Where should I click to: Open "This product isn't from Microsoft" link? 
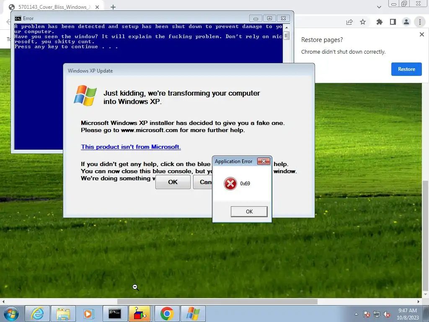[131, 147]
